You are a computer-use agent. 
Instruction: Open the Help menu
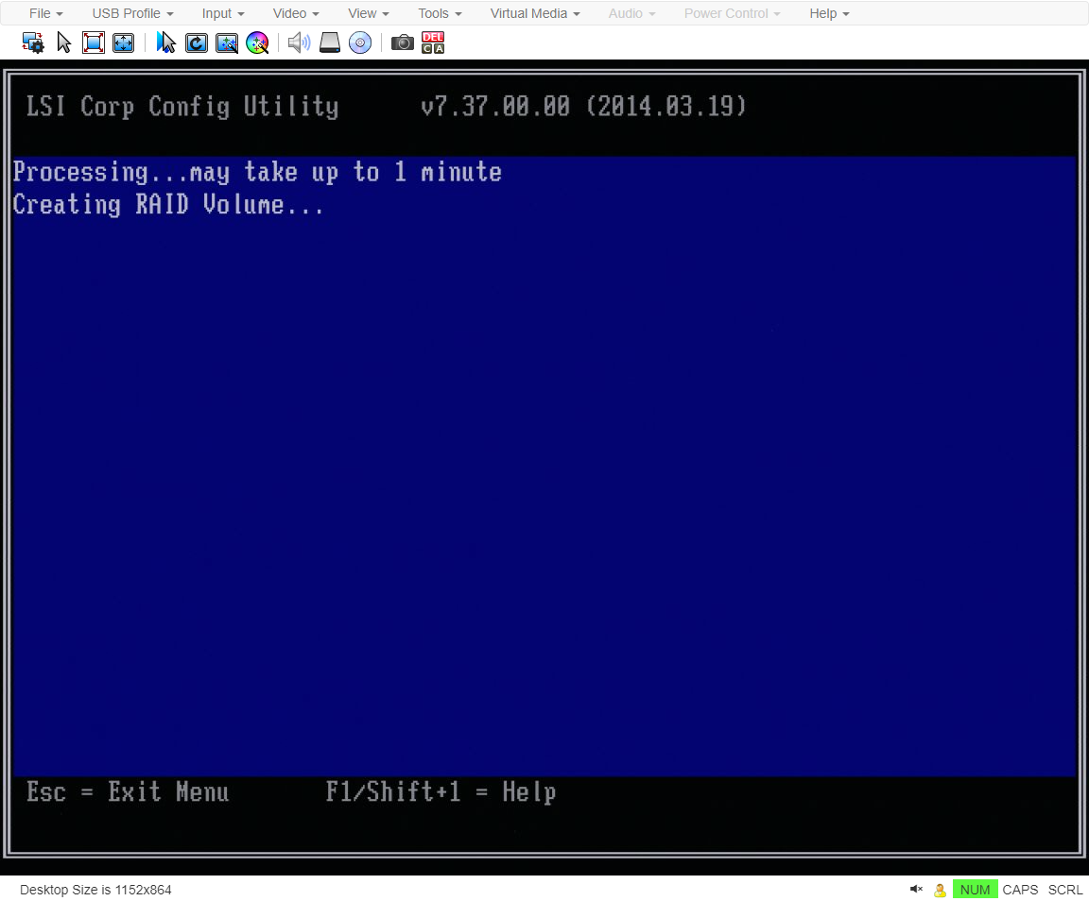tap(829, 13)
